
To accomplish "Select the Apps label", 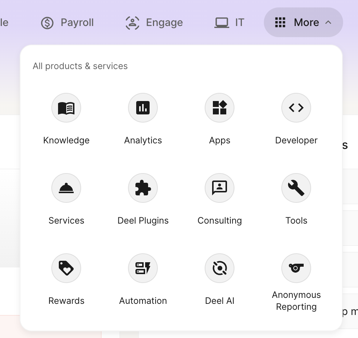I will click(x=220, y=140).
